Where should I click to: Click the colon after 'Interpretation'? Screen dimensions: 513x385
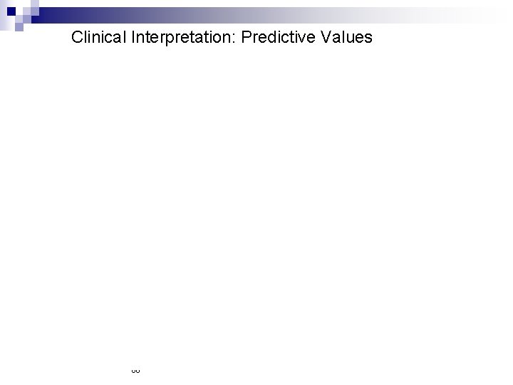coord(234,39)
